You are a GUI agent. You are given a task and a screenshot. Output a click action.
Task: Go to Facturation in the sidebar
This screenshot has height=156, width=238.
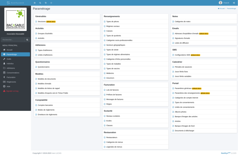11,77
